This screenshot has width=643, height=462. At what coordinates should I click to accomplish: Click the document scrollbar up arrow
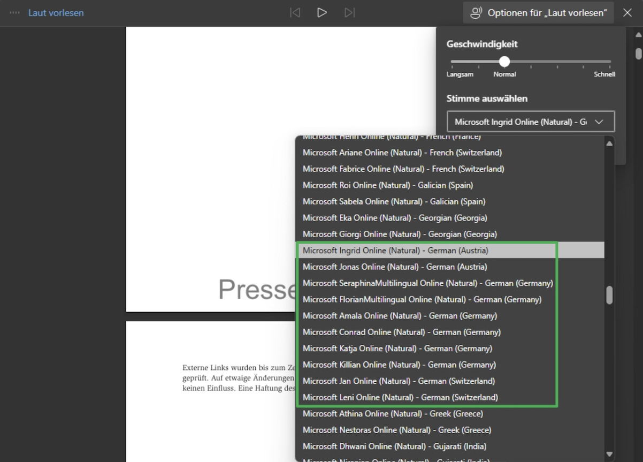point(638,35)
